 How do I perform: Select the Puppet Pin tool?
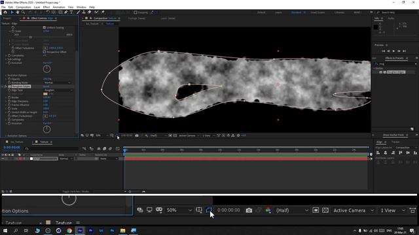103,12
